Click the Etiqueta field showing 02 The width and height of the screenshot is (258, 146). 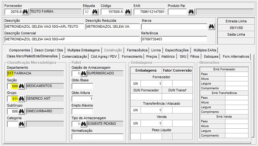point(87,12)
